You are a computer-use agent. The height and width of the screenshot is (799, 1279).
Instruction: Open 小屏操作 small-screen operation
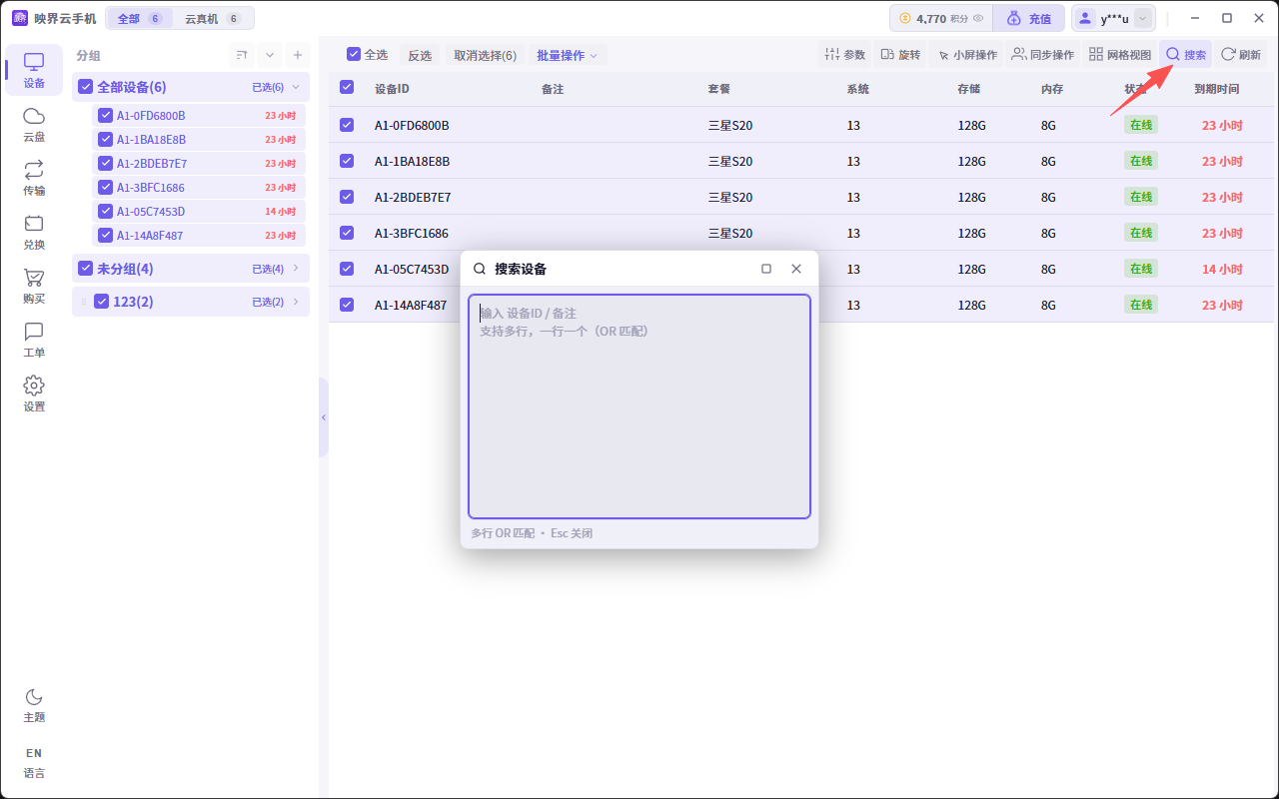[966, 55]
